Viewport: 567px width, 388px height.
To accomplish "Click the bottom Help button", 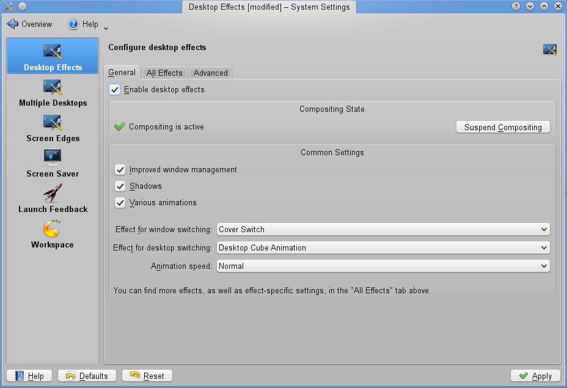I will (29, 376).
